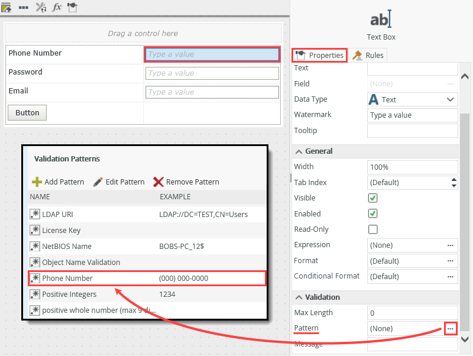Image resolution: width=473 pixels, height=356 pixels.
Task: Open the Pattern ellipsis button under Validation
Action: tap(451, 328)
